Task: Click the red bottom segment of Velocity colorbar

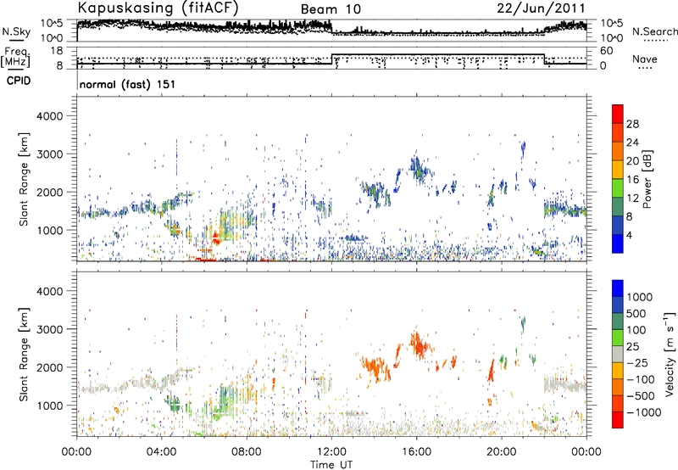Action: coord(618,420)
